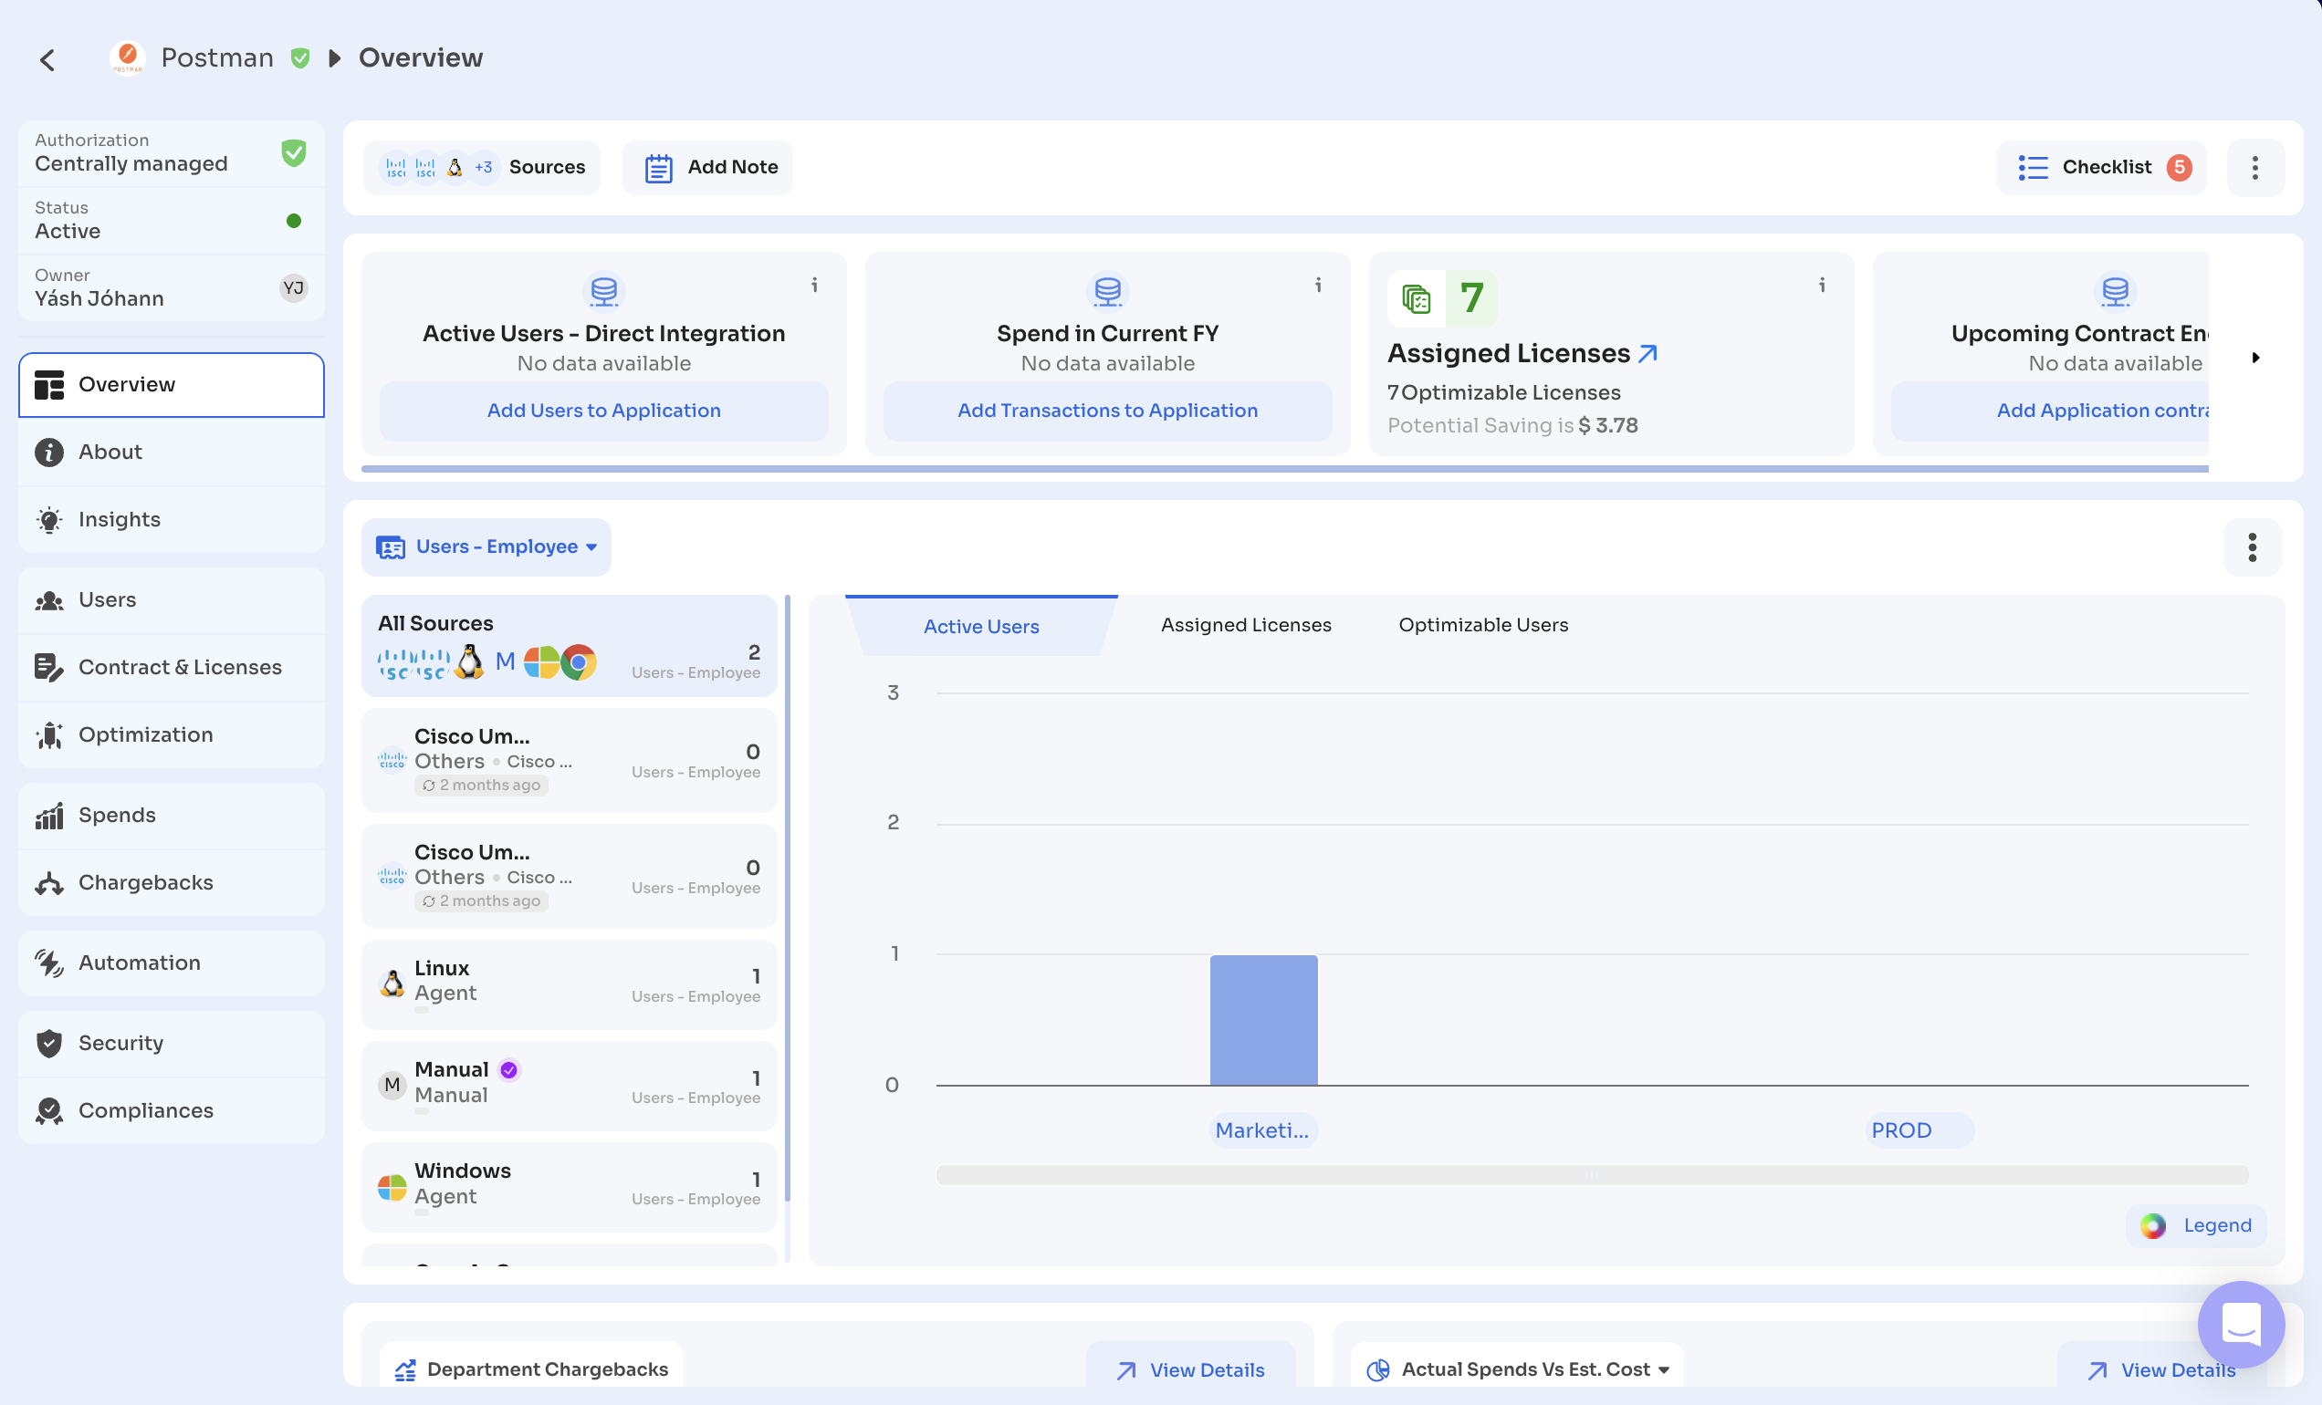The width and height of the screenshot is (2322, 1405).
Task: Open the Optimization section
Action: click(x=172, y=734)
